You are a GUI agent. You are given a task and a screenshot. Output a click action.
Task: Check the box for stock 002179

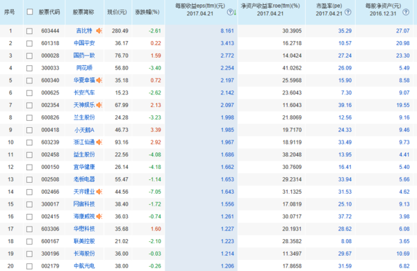(29, 266)
